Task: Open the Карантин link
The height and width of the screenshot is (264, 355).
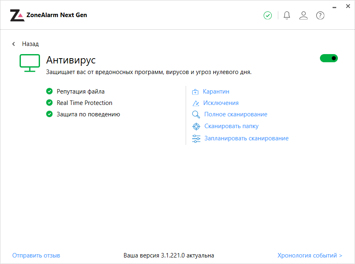Action: coord(216,92)
